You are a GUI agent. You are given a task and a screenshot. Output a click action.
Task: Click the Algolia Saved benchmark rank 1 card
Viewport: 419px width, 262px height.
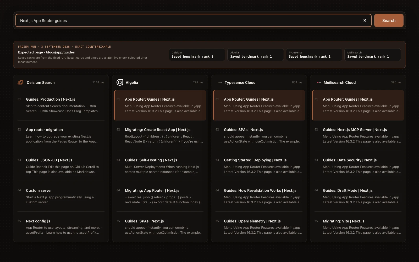pyautogui.click(x=256, y=54)
